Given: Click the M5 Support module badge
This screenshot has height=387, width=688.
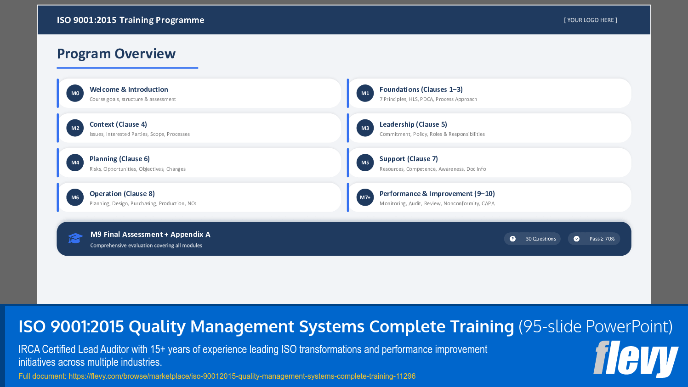Looking at the screenshot, I should 365,163.
